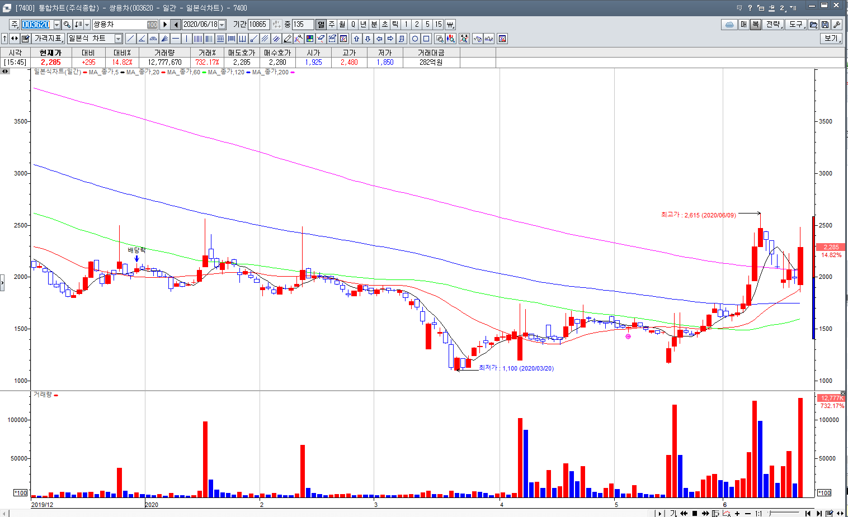Screen dimensions: 848x517
Task: Select the angle line drawing tool
Action: pyautogui.click(x=142, y=39)
